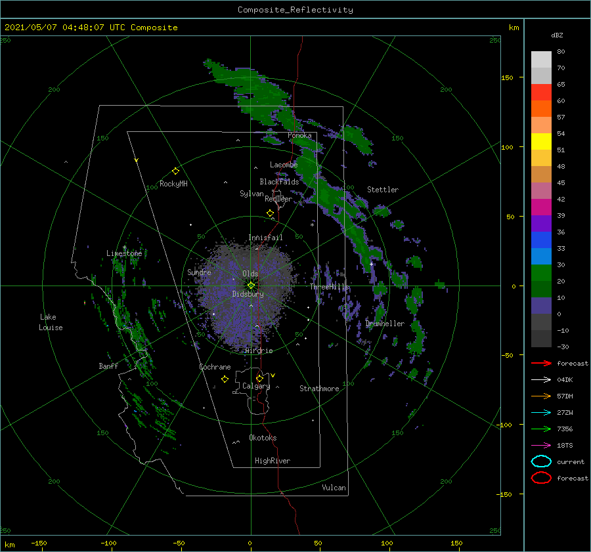Click the -150 value on bottom axis

pos(39,543)
